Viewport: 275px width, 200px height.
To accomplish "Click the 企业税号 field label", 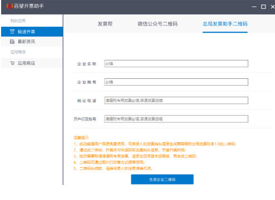I will 87,82.
